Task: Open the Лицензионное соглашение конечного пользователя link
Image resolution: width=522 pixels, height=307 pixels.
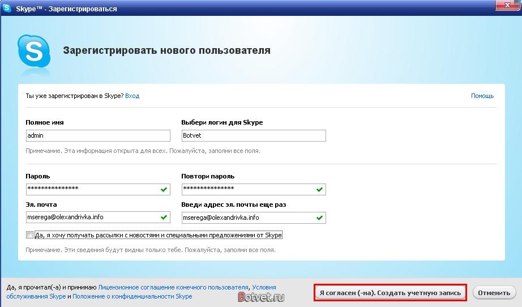Action: [x=173, y=287]
